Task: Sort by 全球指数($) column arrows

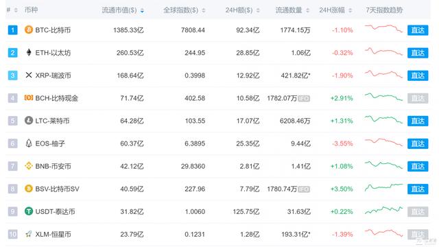Action: (x=204, y=10)
